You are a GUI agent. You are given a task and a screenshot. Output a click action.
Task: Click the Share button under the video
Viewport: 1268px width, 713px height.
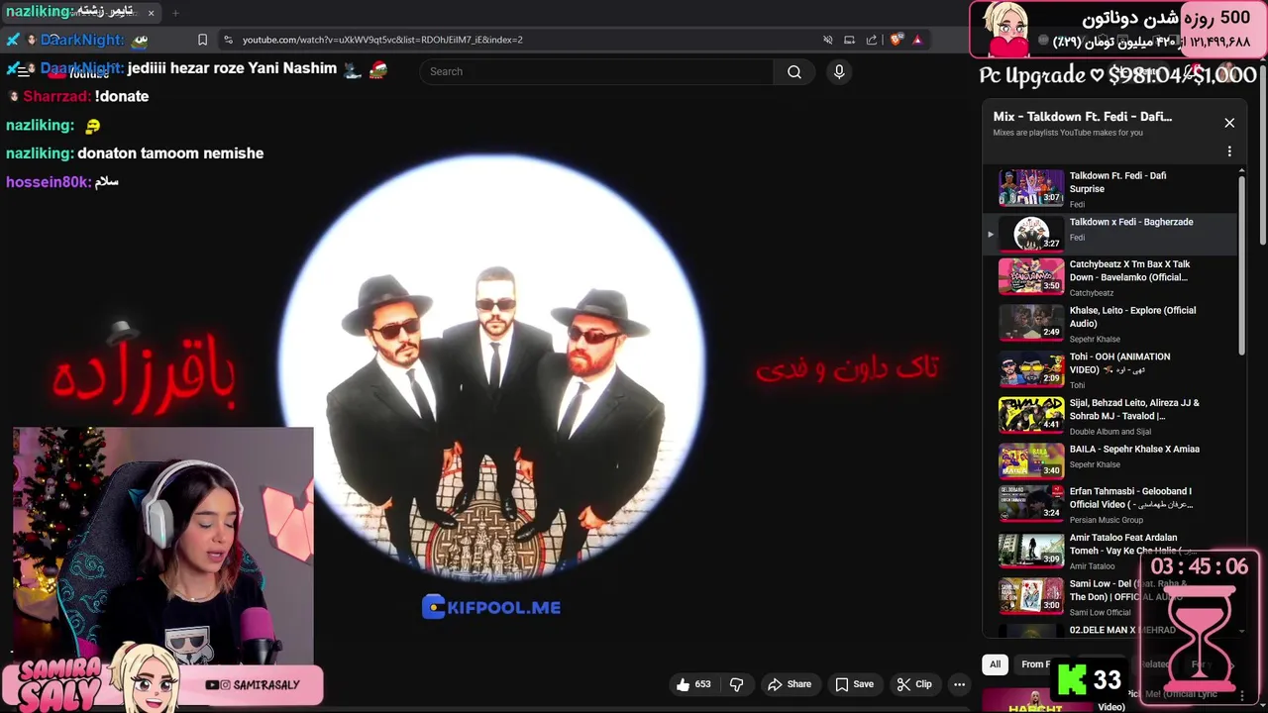click(790, 684)
